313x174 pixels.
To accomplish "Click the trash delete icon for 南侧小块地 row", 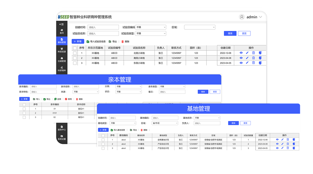I will click(254, 58).
